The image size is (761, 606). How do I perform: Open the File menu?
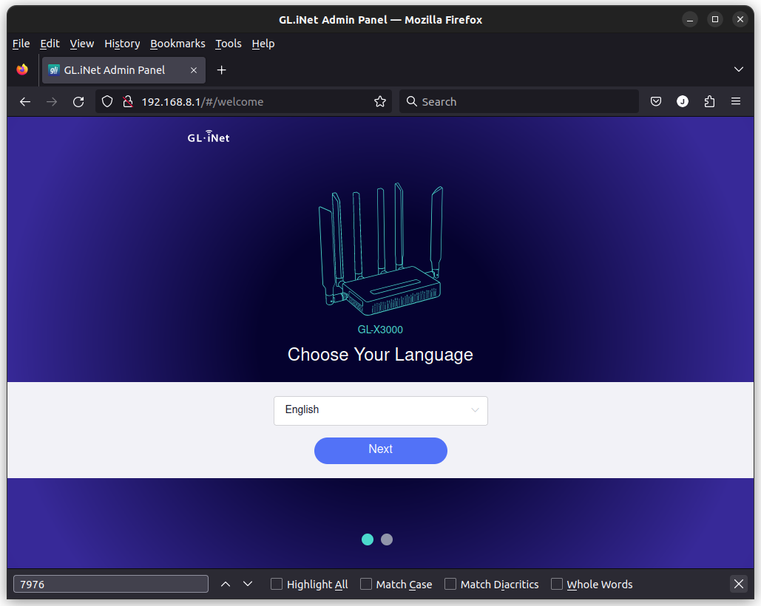tap(21, 44)
